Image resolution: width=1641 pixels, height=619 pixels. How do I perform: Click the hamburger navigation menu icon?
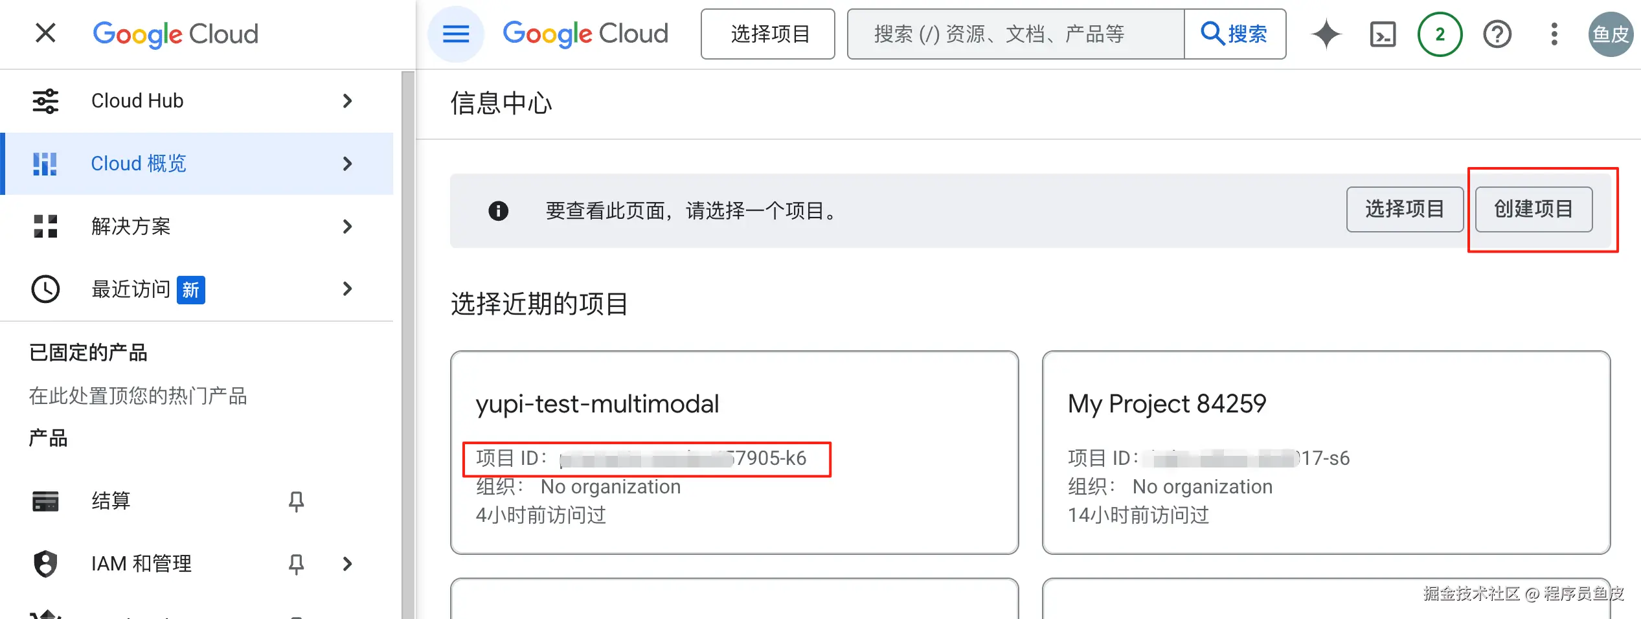pyautogui.click(x=456, y=34)
